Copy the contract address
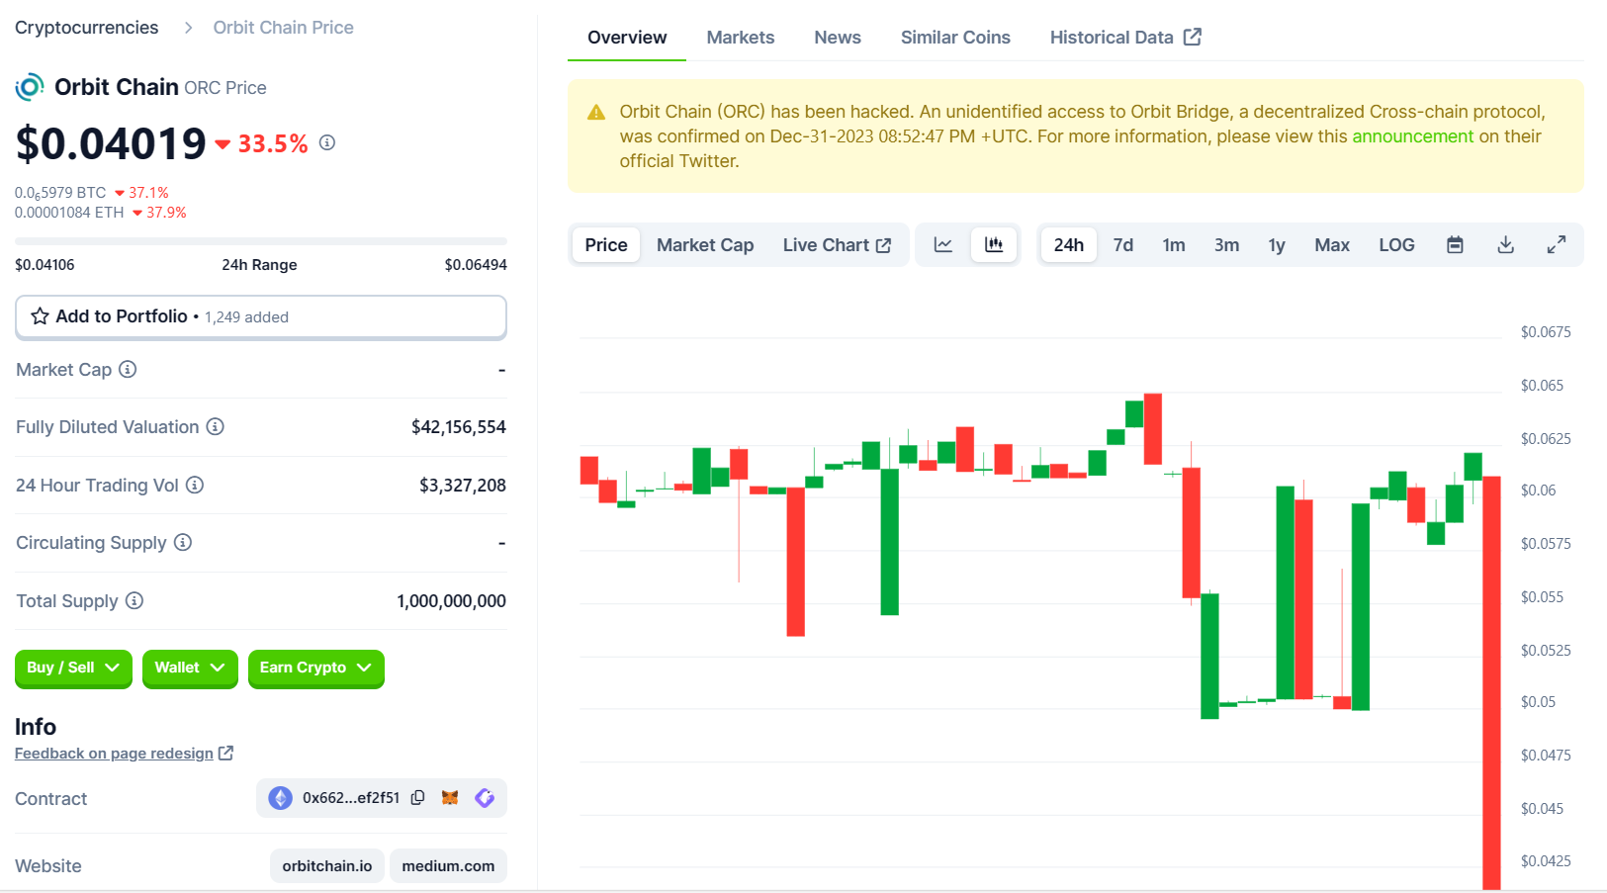This screenshot has height=893, width=1607. (x=418, y=798)
